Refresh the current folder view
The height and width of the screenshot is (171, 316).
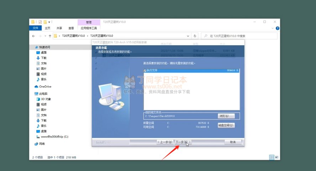click(x=195, y=36)
